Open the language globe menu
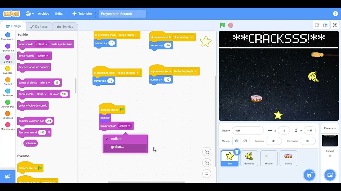Image resolution: width=341 pixels, height=191 pixels. pyautogui.click(x=30, y=14)
